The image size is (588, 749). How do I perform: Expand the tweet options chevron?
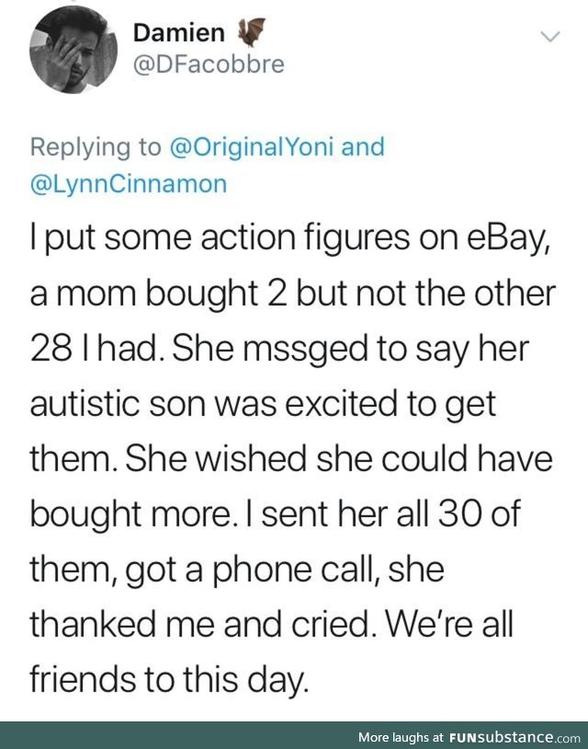[550, 36]
